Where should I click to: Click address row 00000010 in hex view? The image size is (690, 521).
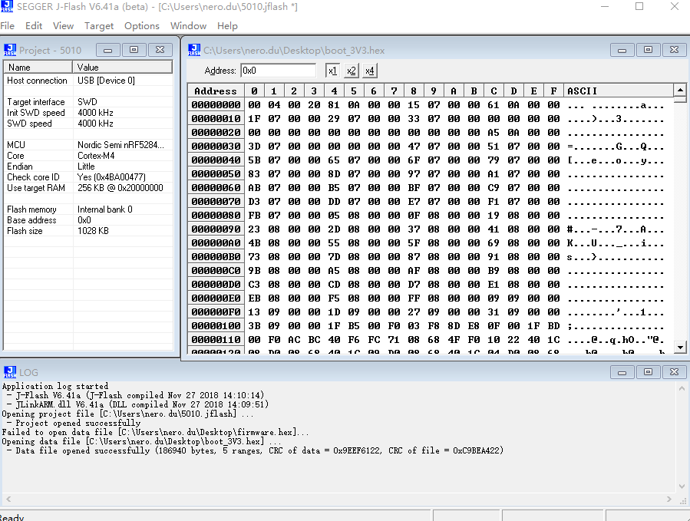[216, 119]
